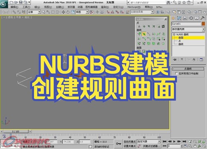This screenshot has width=207, height=149.
Task: Click the key icon in the status bar
Action: tap(118, 144)
